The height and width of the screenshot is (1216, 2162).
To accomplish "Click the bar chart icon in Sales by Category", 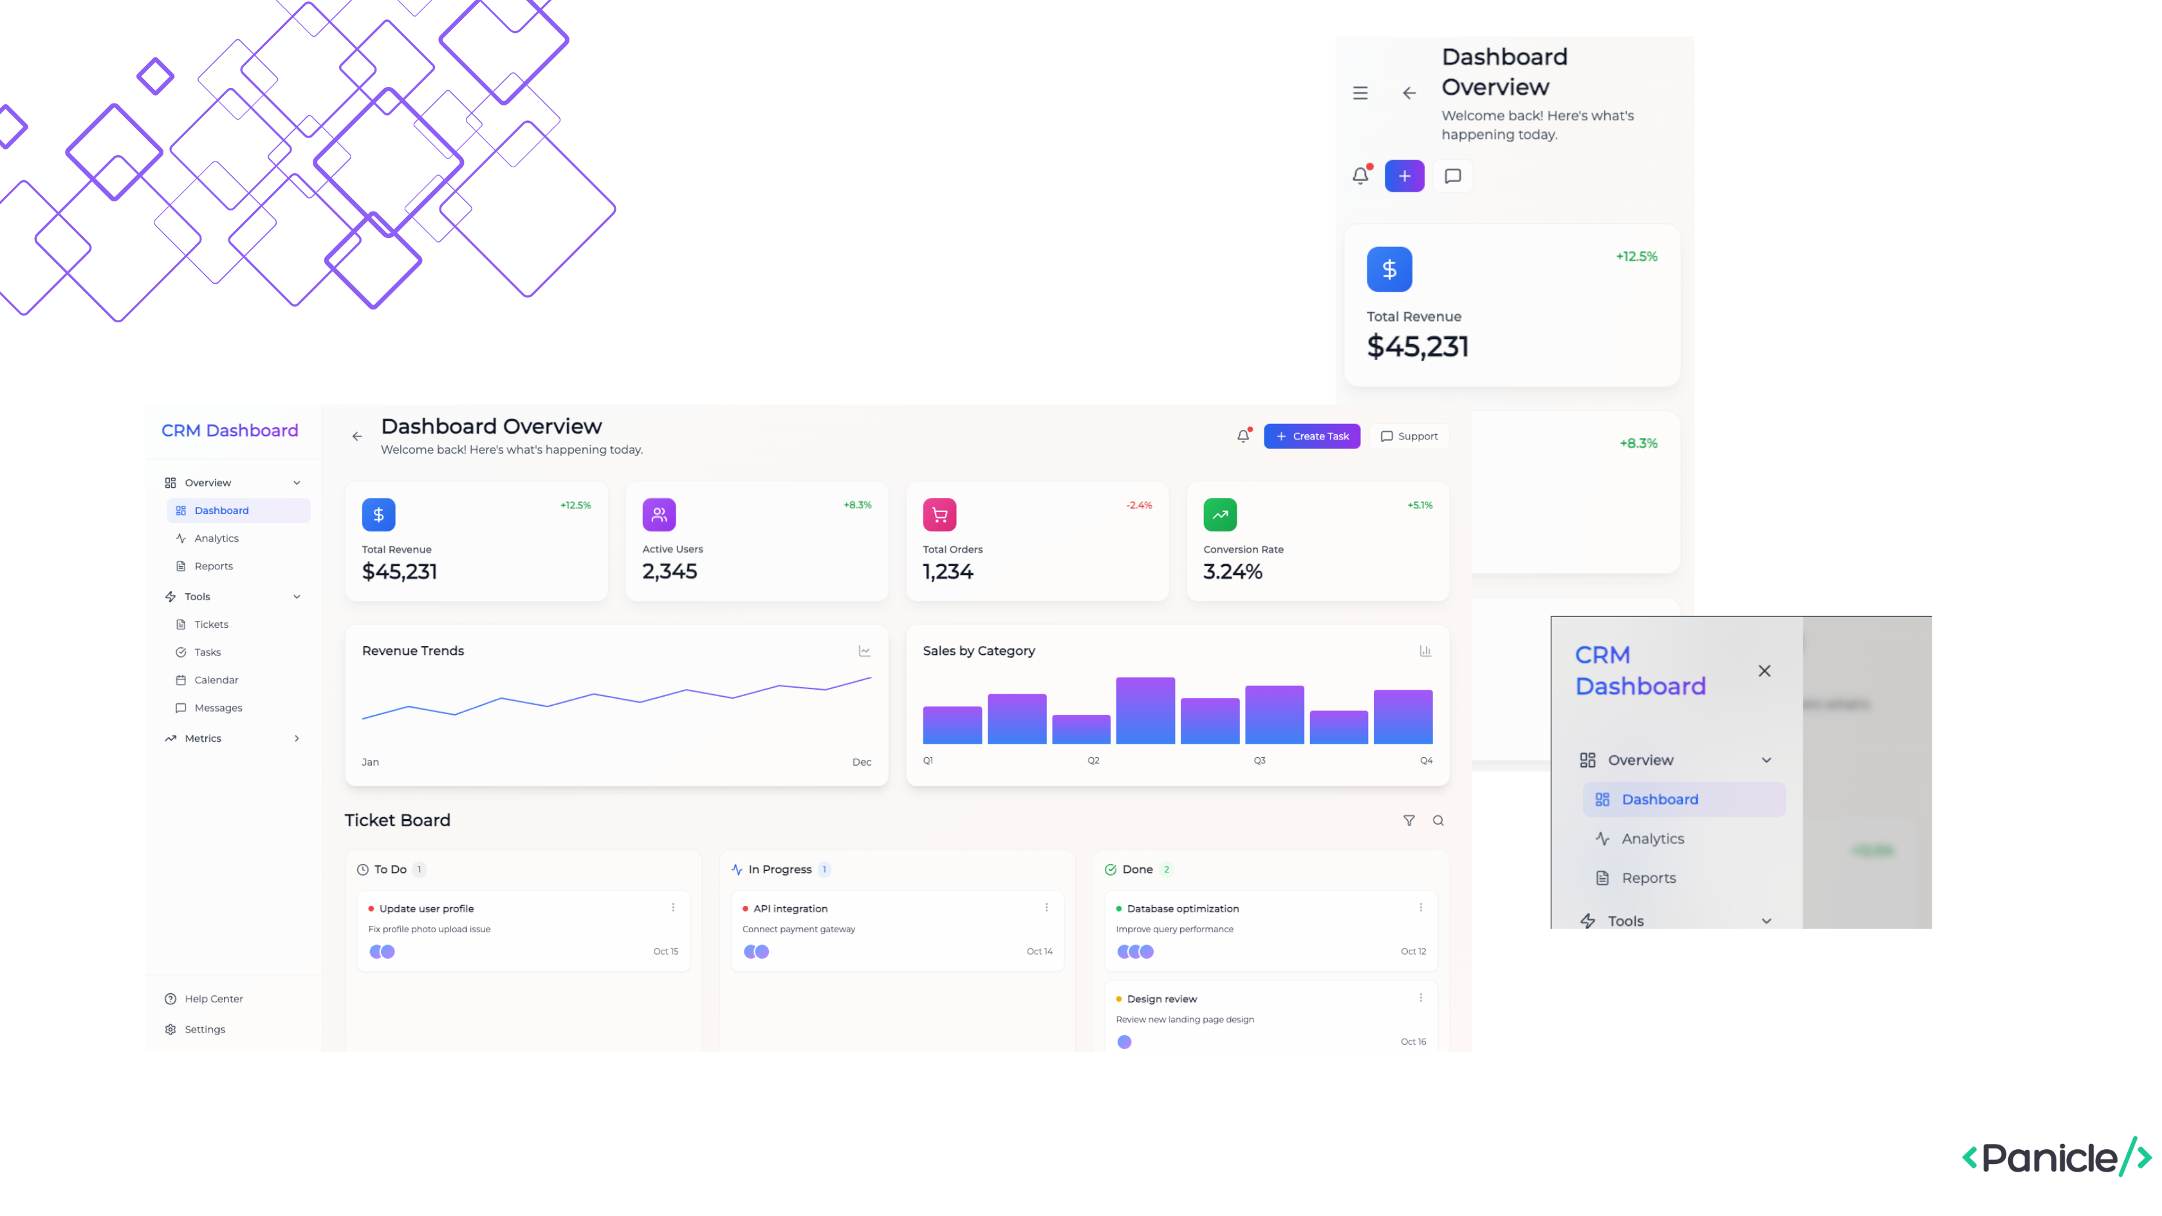I will [x=1425, y=650].
